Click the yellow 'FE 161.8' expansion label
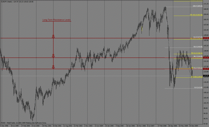The width and height of the screenshot is (209, 127). tap(196, 15)
